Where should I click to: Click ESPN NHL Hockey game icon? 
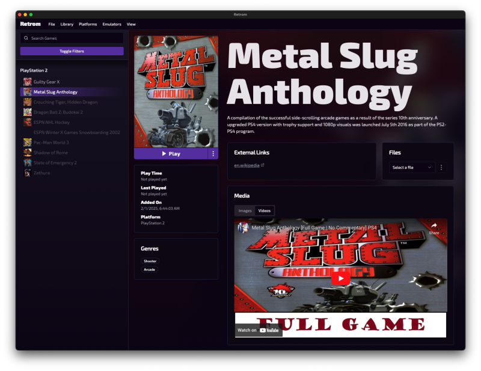pos(27,122)
